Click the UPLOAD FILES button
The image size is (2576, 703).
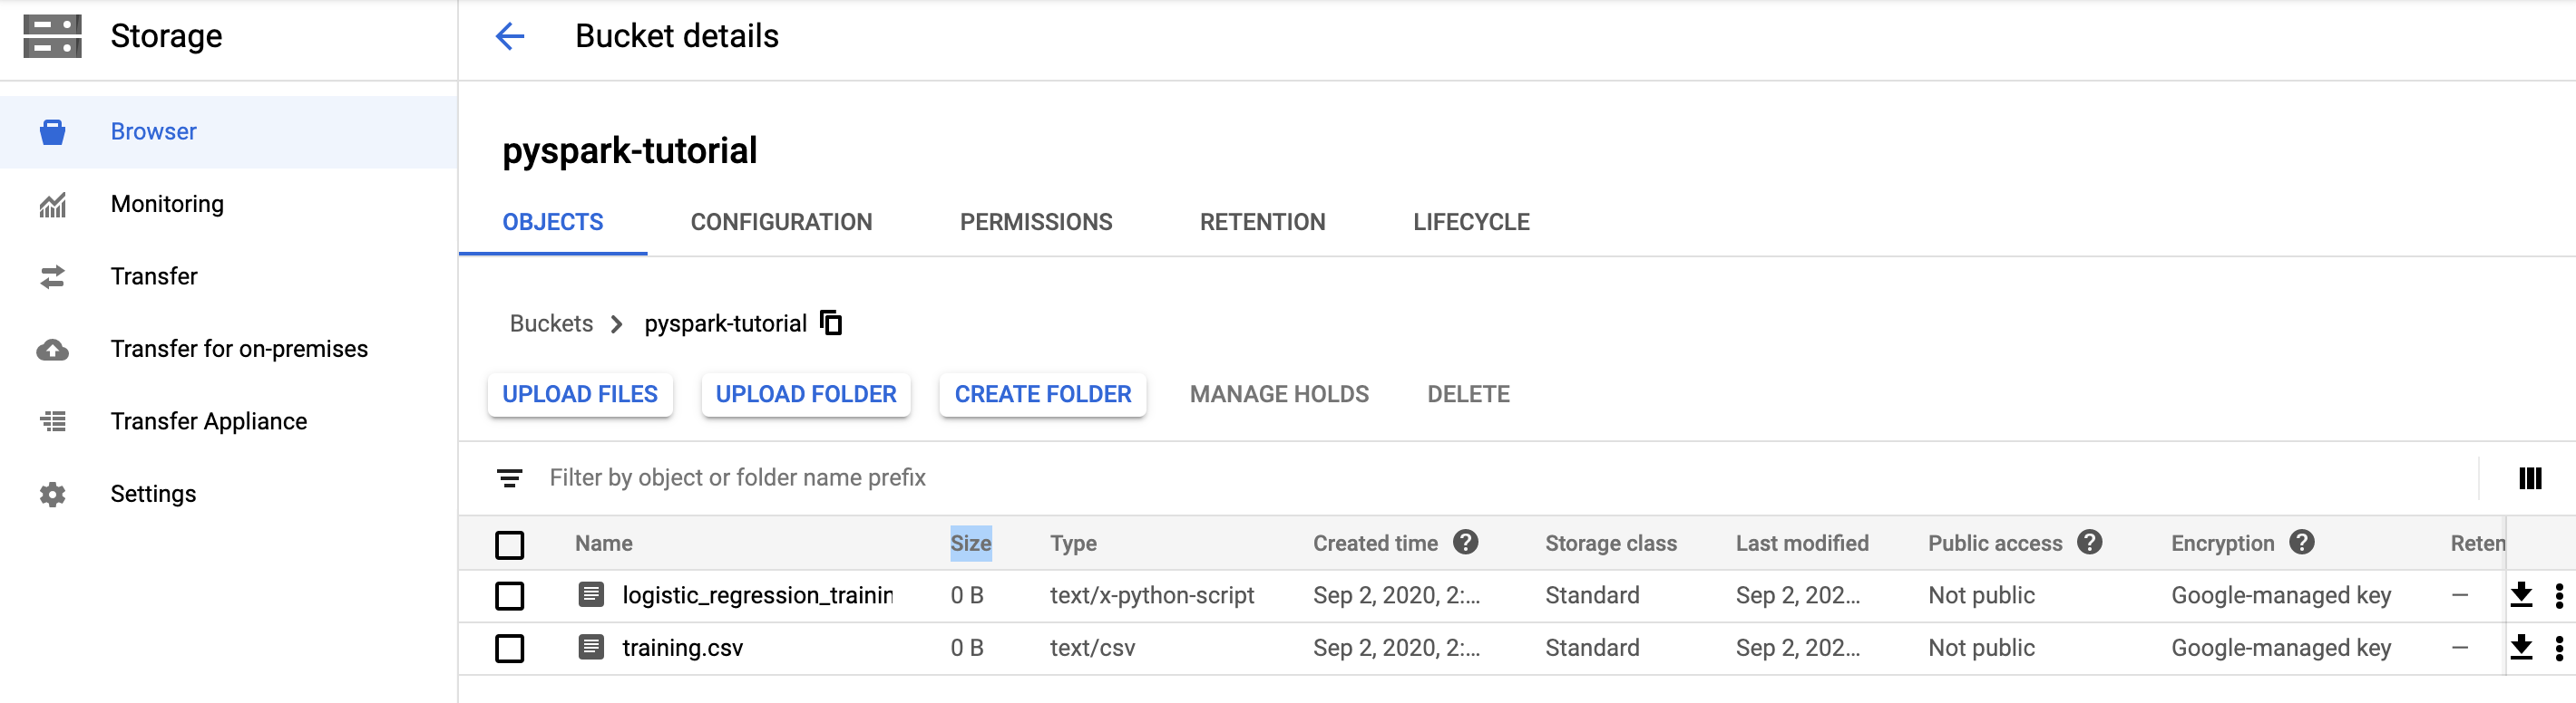580,394
